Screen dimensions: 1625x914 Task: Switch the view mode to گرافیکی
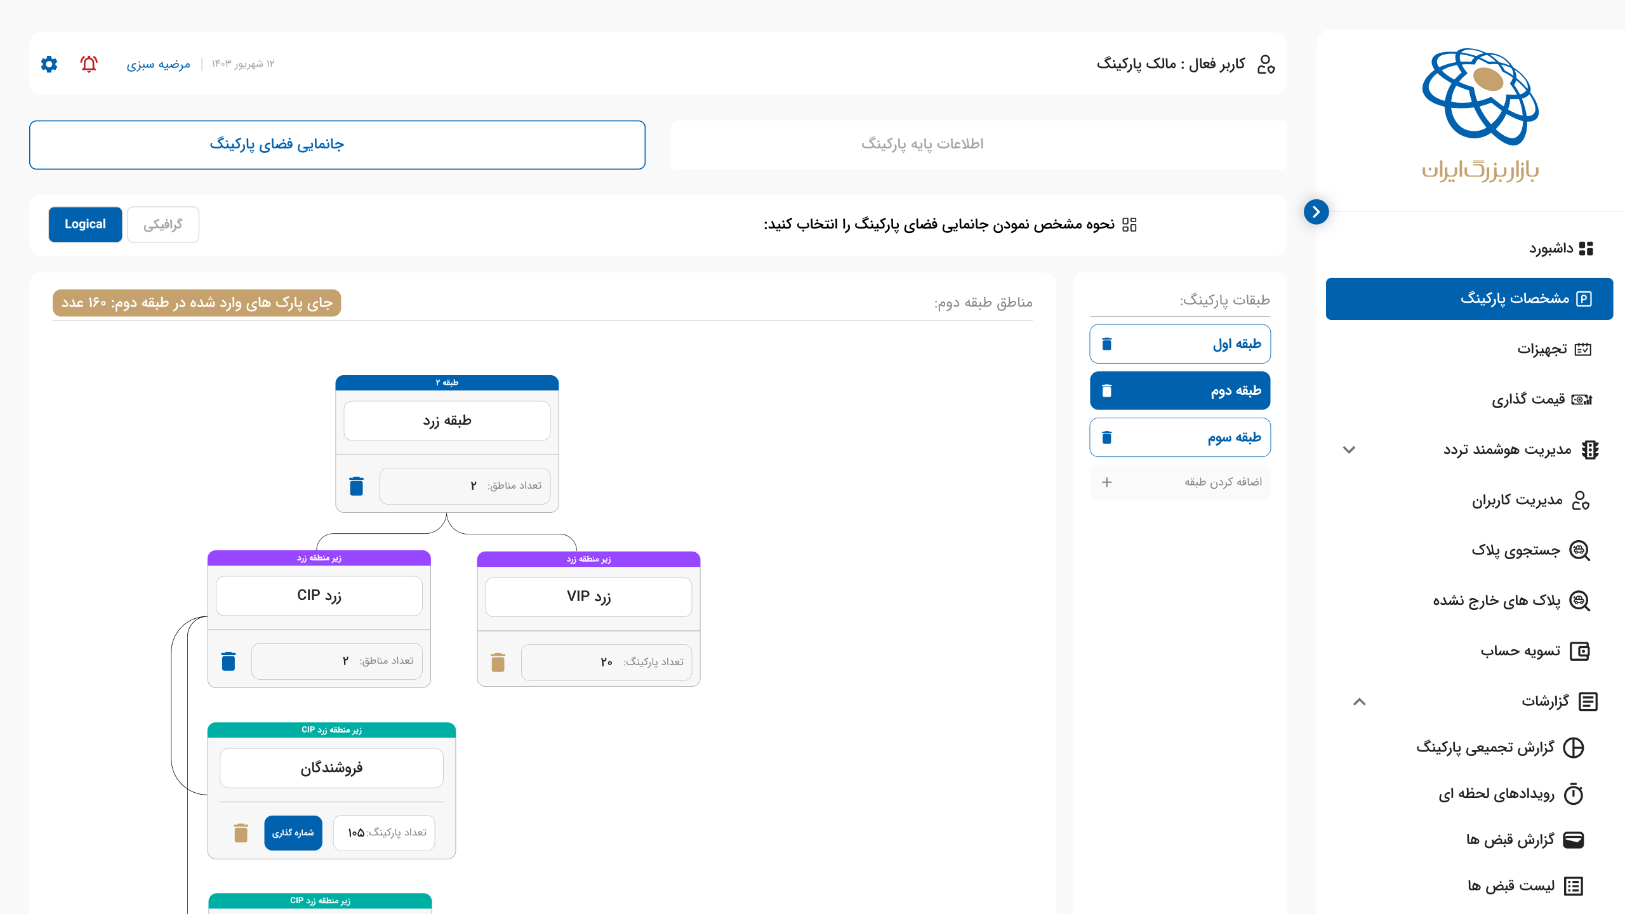point(162,224)
